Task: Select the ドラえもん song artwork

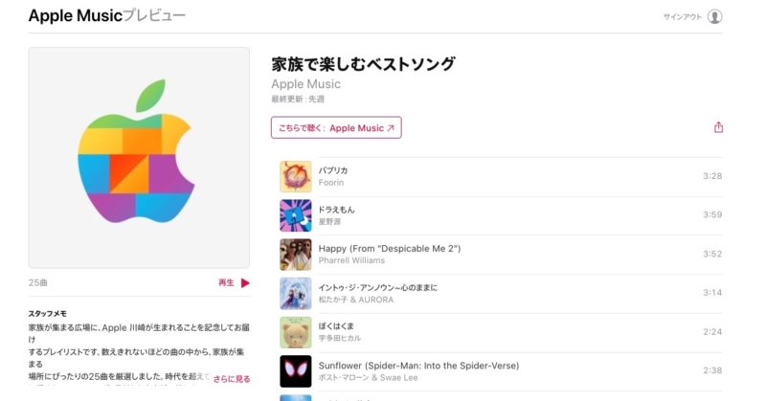Action: pyautogui.click(x=296, y=215)
